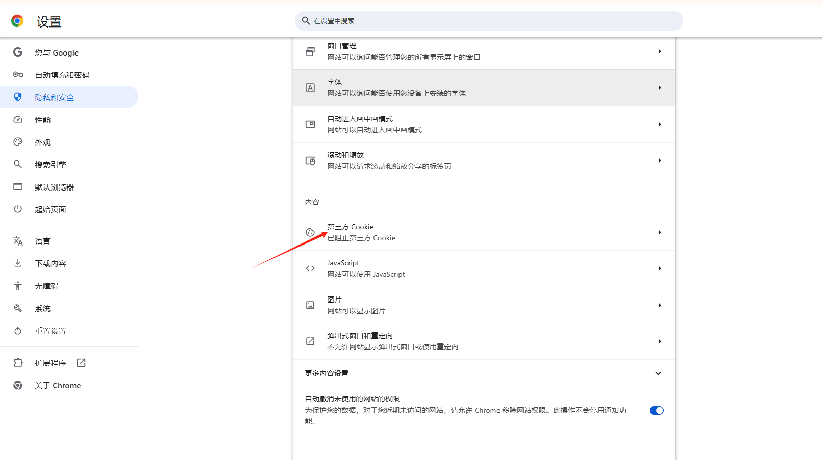Open 字体 permission settings
This screenshot has height=460, width=822.
pyautogui.click(x=484, y=88)
